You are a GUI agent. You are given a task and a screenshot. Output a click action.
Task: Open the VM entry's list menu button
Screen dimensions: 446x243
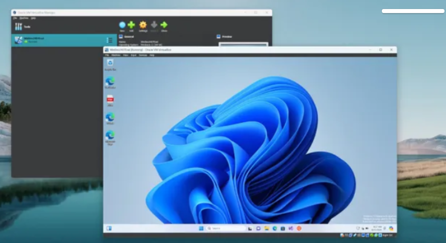coord(110,40)
